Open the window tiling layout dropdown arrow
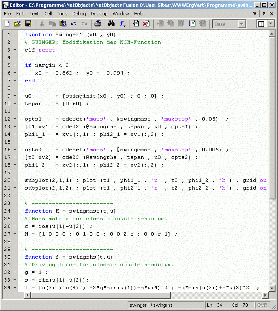The height and width of the screenshot is (311, 278). click(x=270, y=24)
